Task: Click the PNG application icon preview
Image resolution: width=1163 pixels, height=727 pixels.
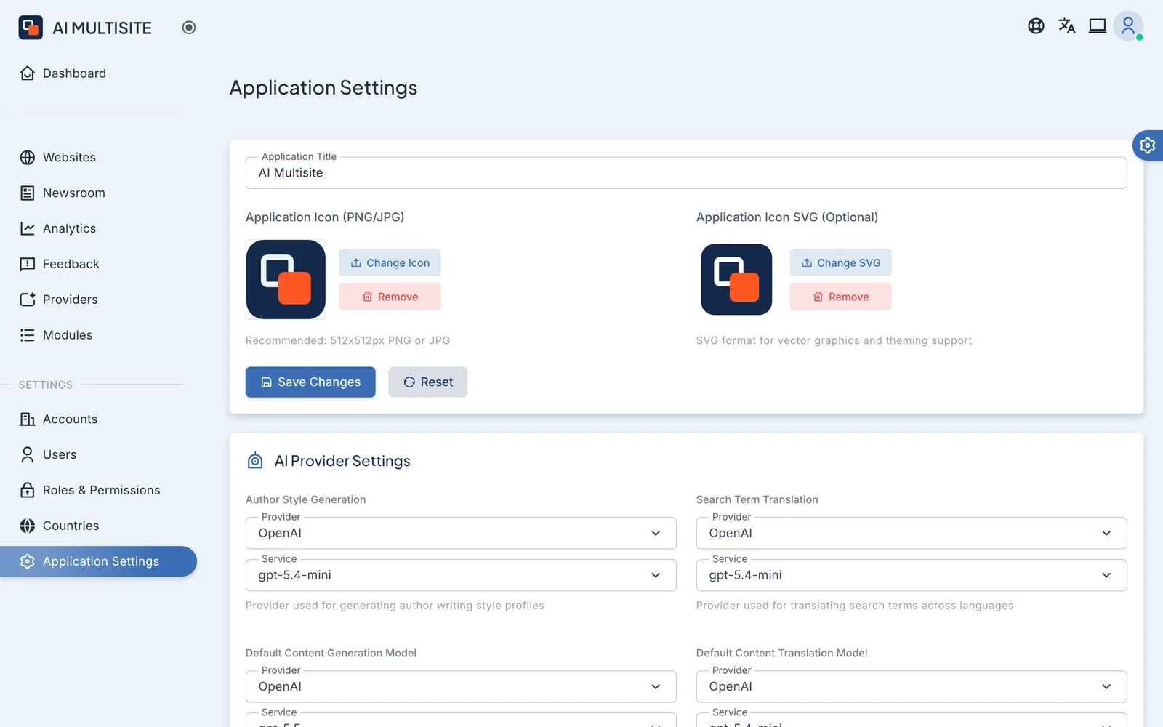Action: tap(286, 279)
